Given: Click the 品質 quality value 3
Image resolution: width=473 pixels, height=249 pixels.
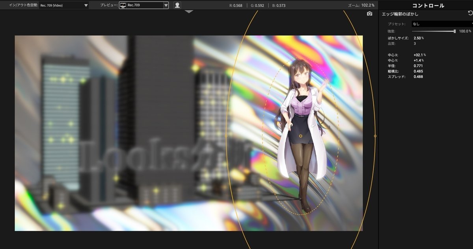Looking at the screenshot, I should (415, 44).
